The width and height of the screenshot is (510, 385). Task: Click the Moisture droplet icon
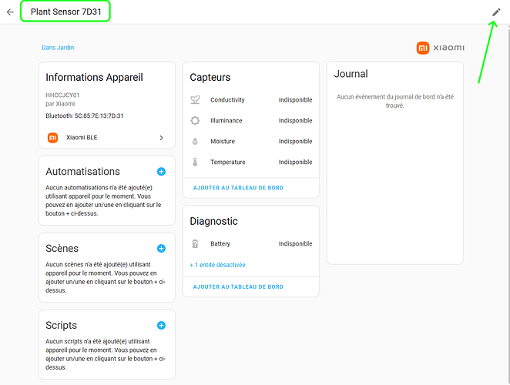pyautogui.click(x=195, y=142)
